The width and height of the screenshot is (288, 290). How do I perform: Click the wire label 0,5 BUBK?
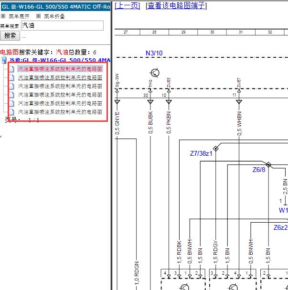click(150, 122)
